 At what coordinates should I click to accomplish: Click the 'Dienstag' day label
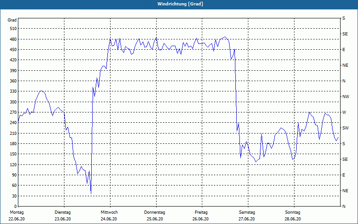[63, 212]
